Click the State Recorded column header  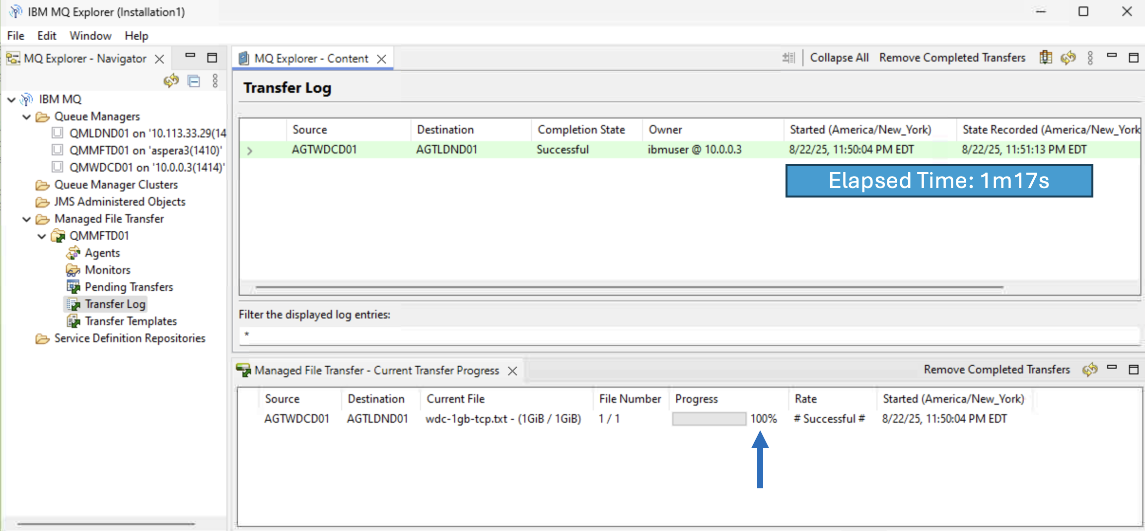point(1049,130)
